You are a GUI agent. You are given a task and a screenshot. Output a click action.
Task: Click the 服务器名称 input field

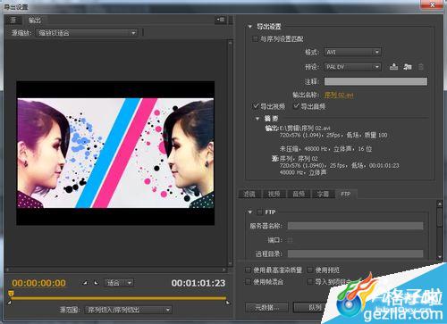pos(355,226)
